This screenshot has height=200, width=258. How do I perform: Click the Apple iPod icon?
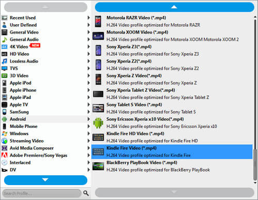tap(5, 83)
